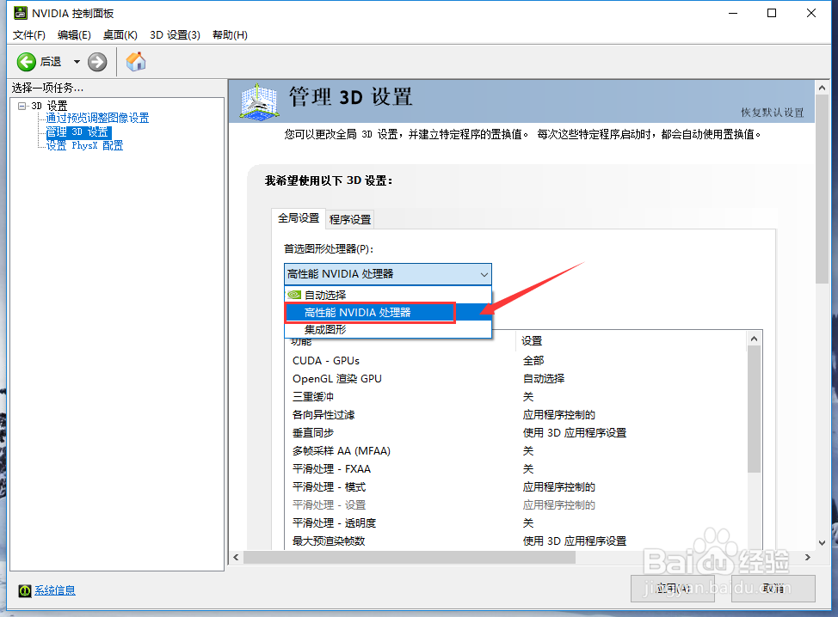This screenshot has width=838, height=617.
Task: Open the 帮助(H) menu
Action: click(230, 34)
